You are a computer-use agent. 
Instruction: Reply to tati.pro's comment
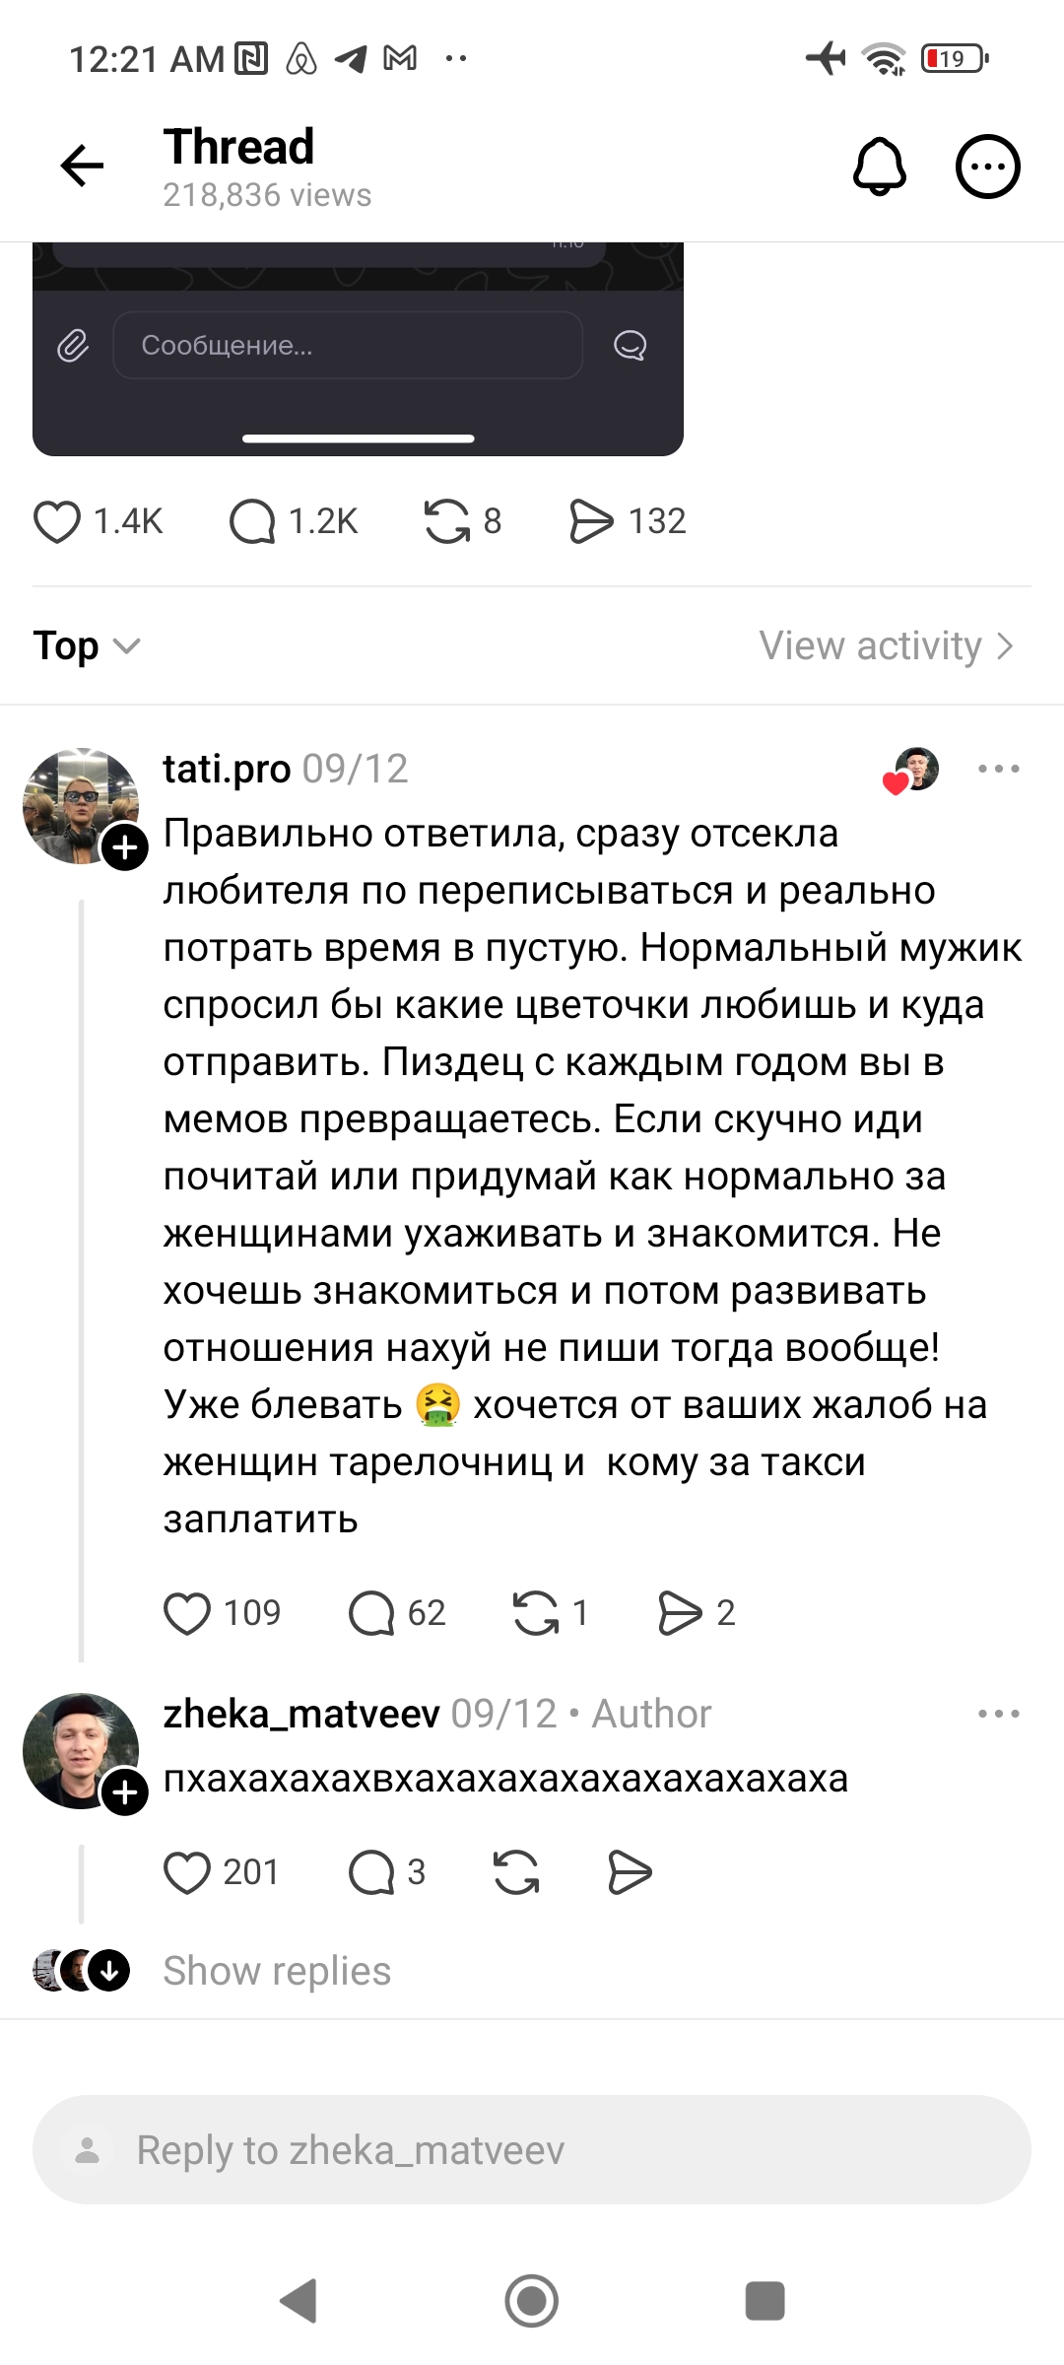tap(371, 1613)
